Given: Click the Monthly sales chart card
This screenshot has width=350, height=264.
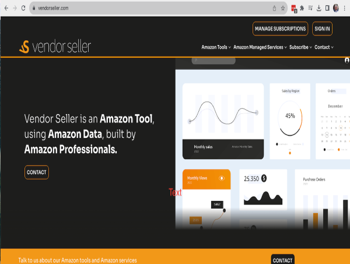Looking at the screenshot, I should coord(223,121).
